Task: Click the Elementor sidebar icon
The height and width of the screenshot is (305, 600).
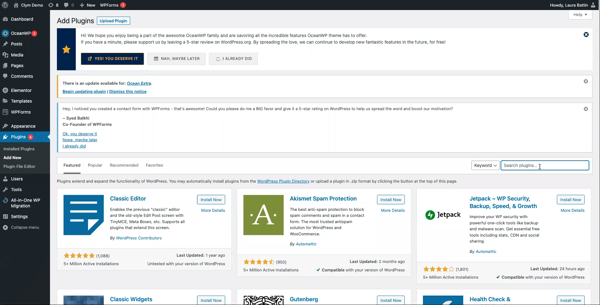Action: [x=5, y=90]
